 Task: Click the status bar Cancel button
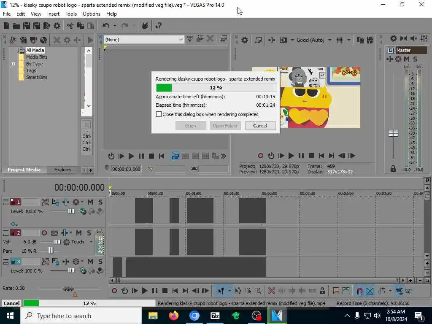click(11, 303)
